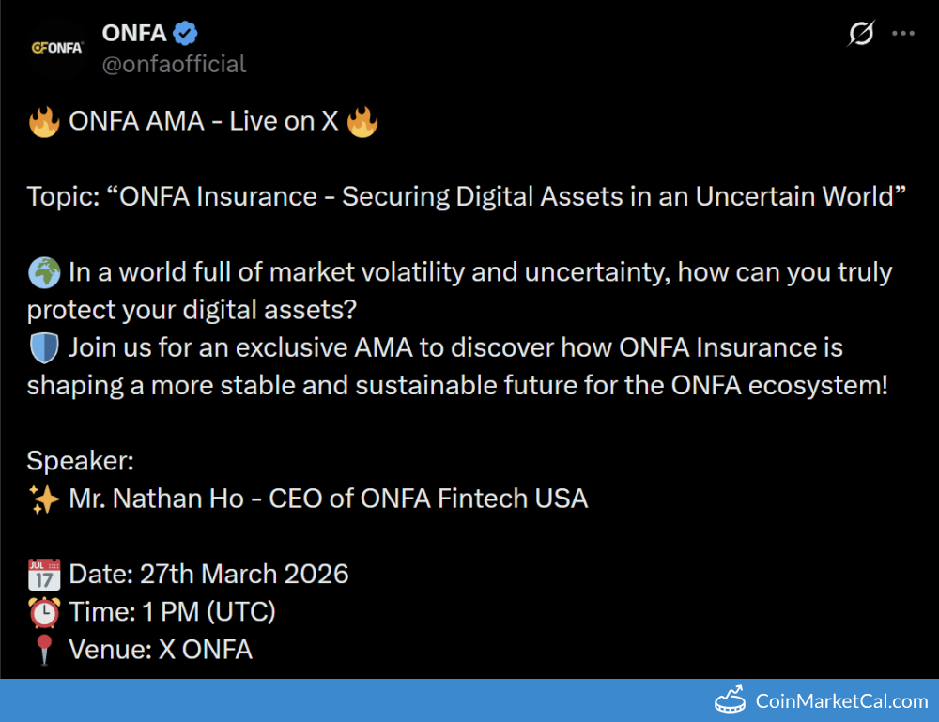Click the Time: 1 PM (UTC) text
Screen dimensions: 939x722
(x=172, y=612)
